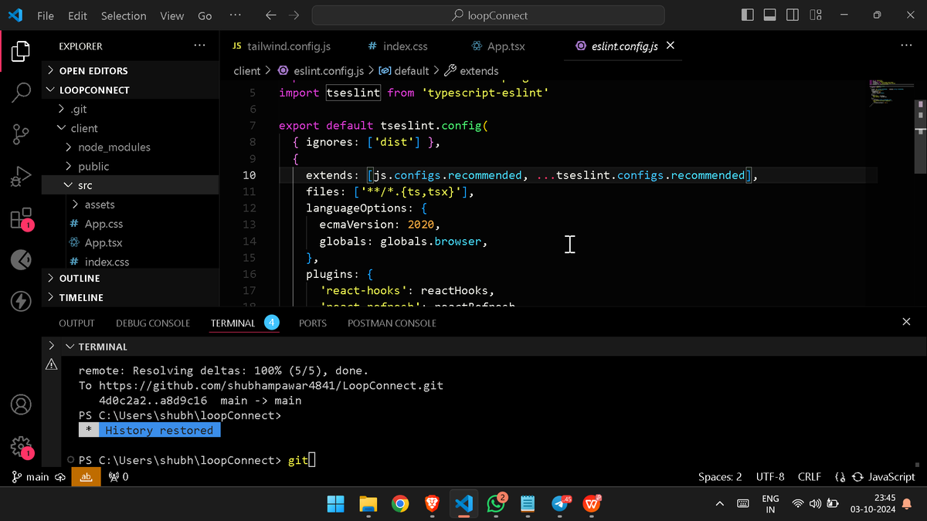The width and height of the screenshot is (927, 521).
Task: Expand the assets folder
Action: (x=131, y=205)
